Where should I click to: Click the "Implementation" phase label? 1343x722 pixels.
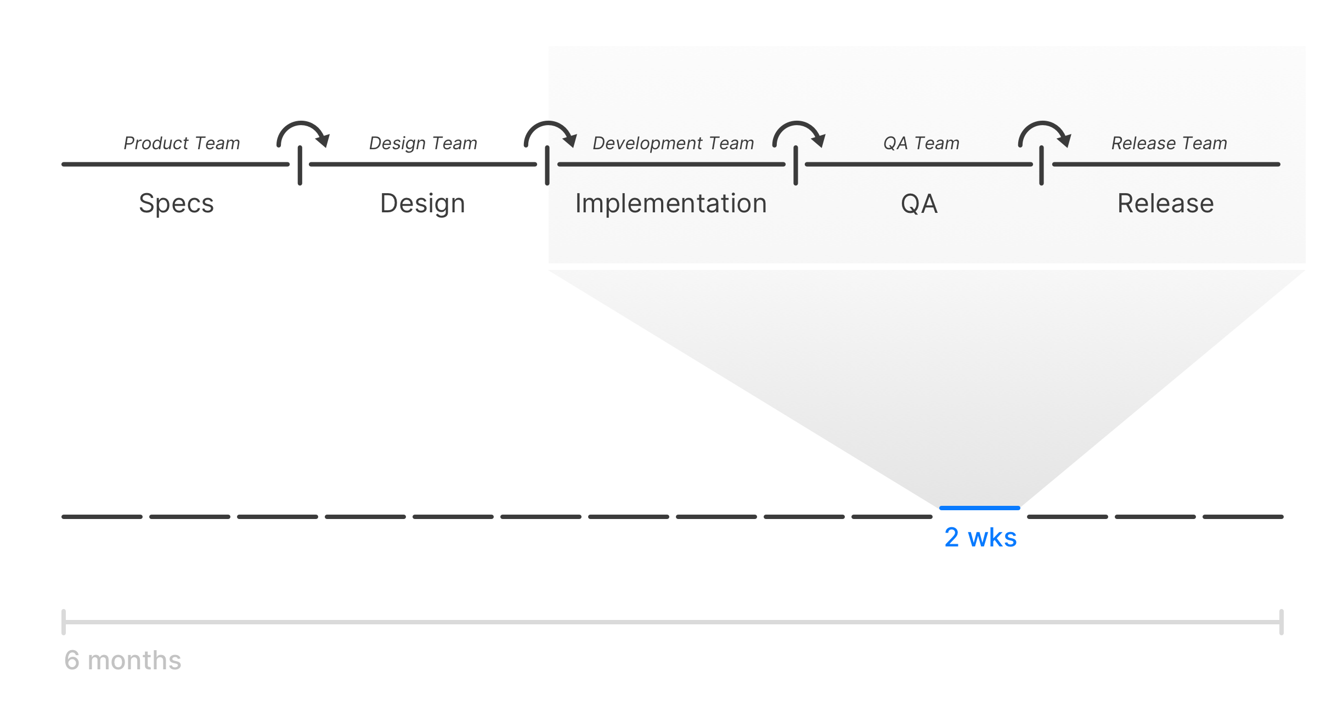pos(670,204)
